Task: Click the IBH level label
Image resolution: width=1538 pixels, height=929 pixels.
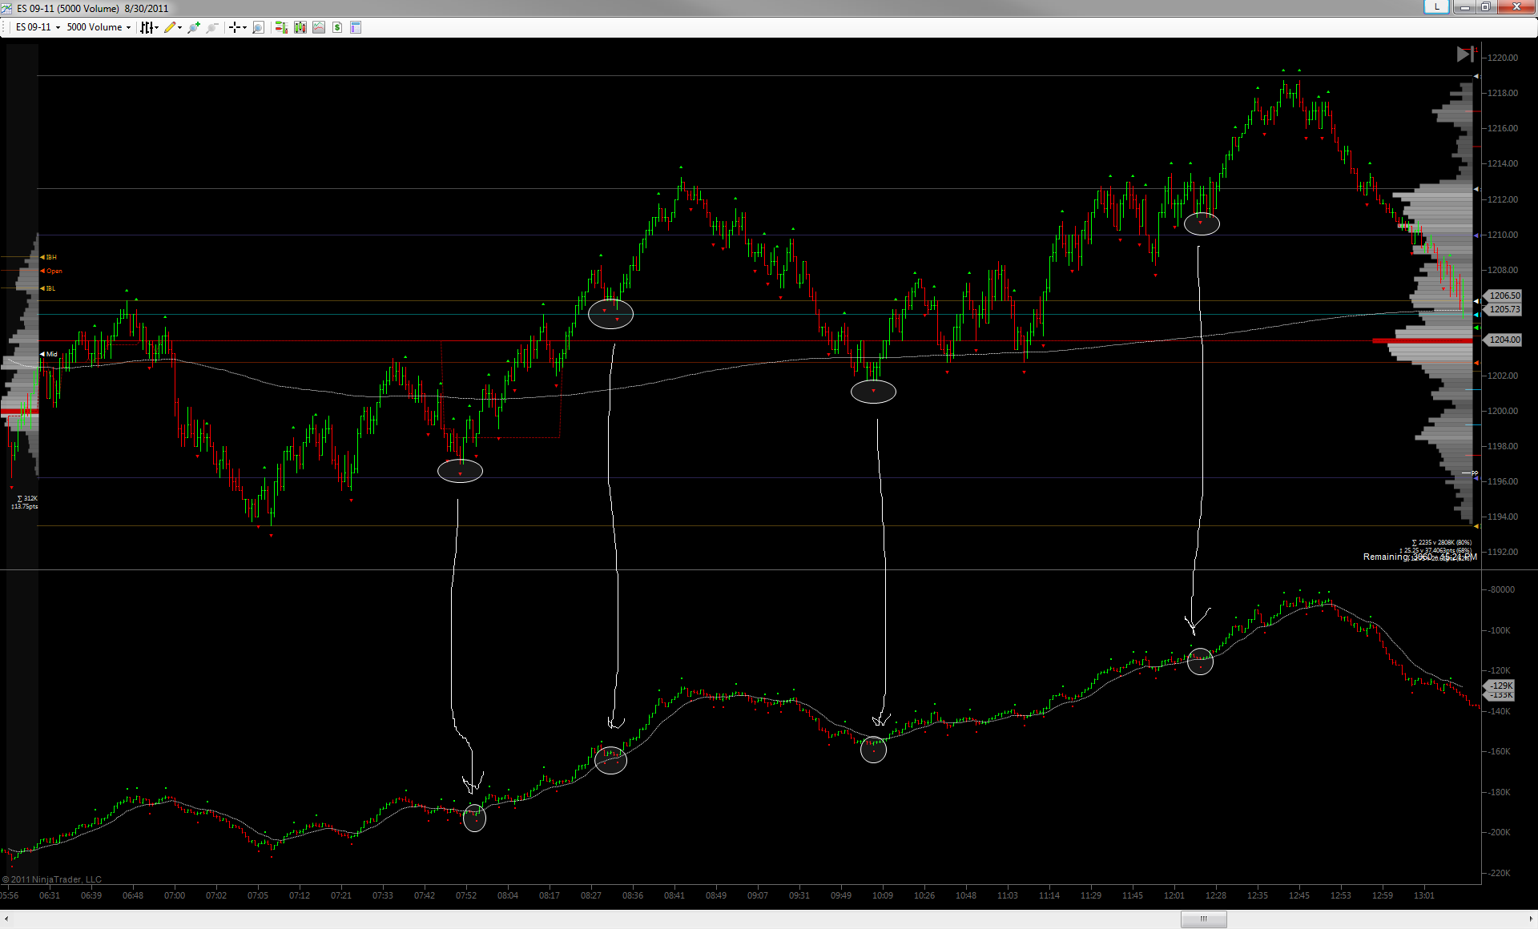Action: (x=50, y=257)
